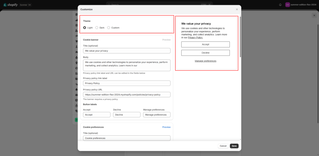The image size is (319, 156).
Task: Save the cookie banner customization
Action: [234, 146]
